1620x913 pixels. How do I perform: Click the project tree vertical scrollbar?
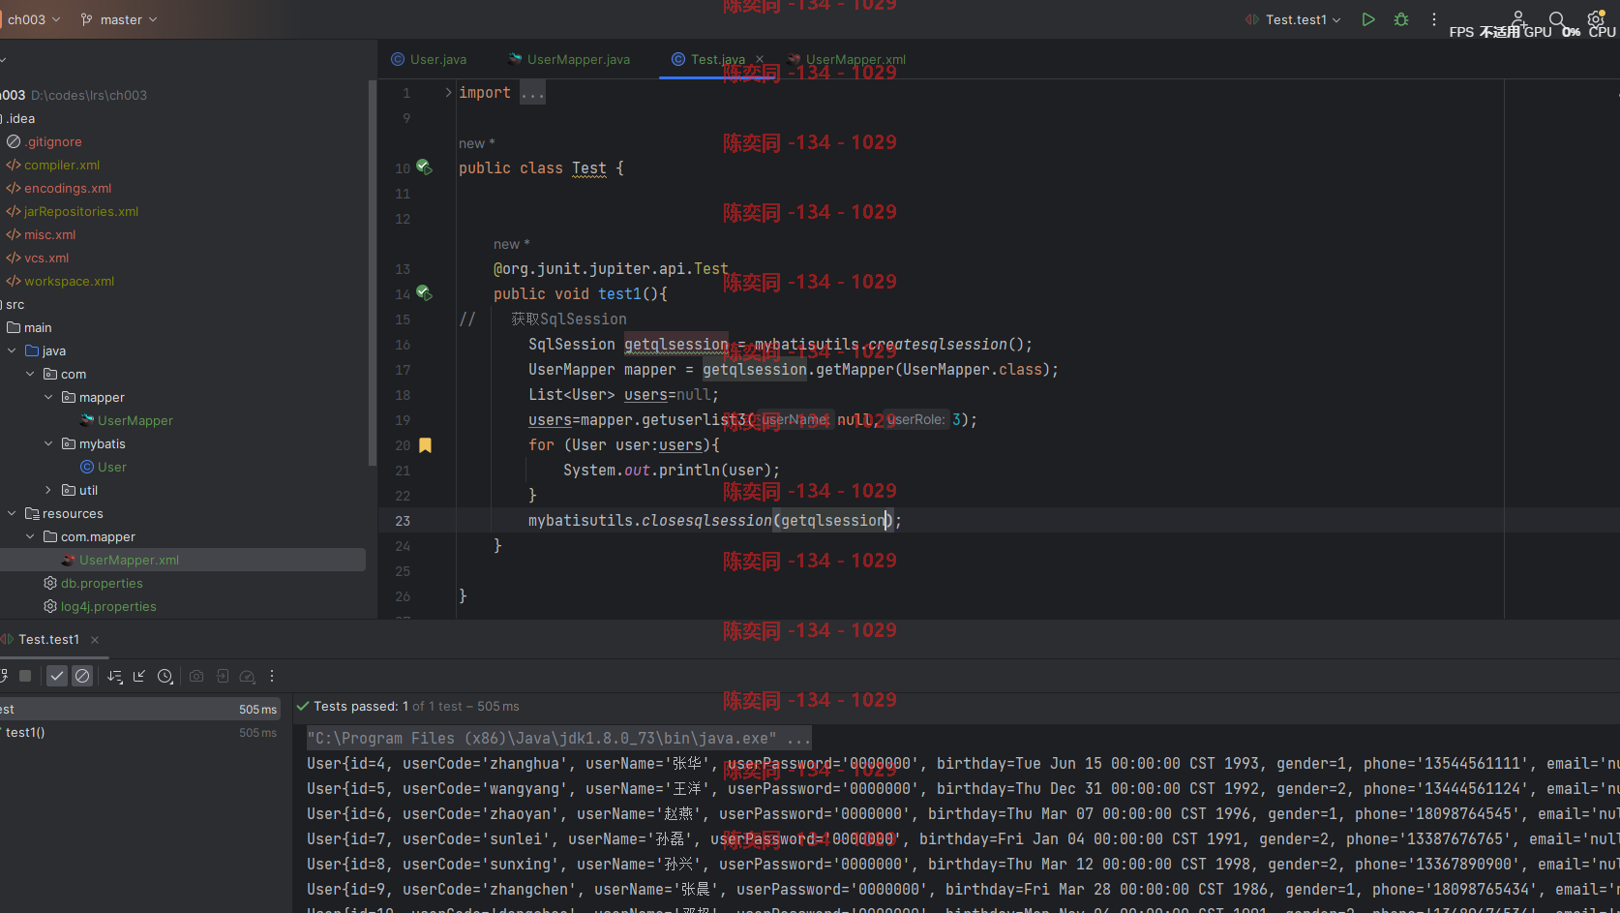coord(373,273)
